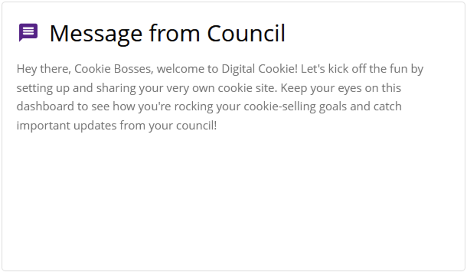Click the "Message from Council" heading
This screenshot has width=467, height=272.
click(167, 33)
